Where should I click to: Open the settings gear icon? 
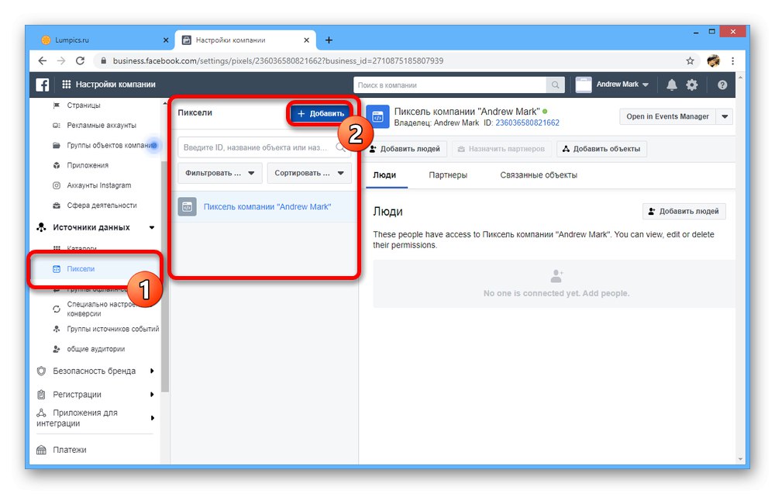(692, 85)
